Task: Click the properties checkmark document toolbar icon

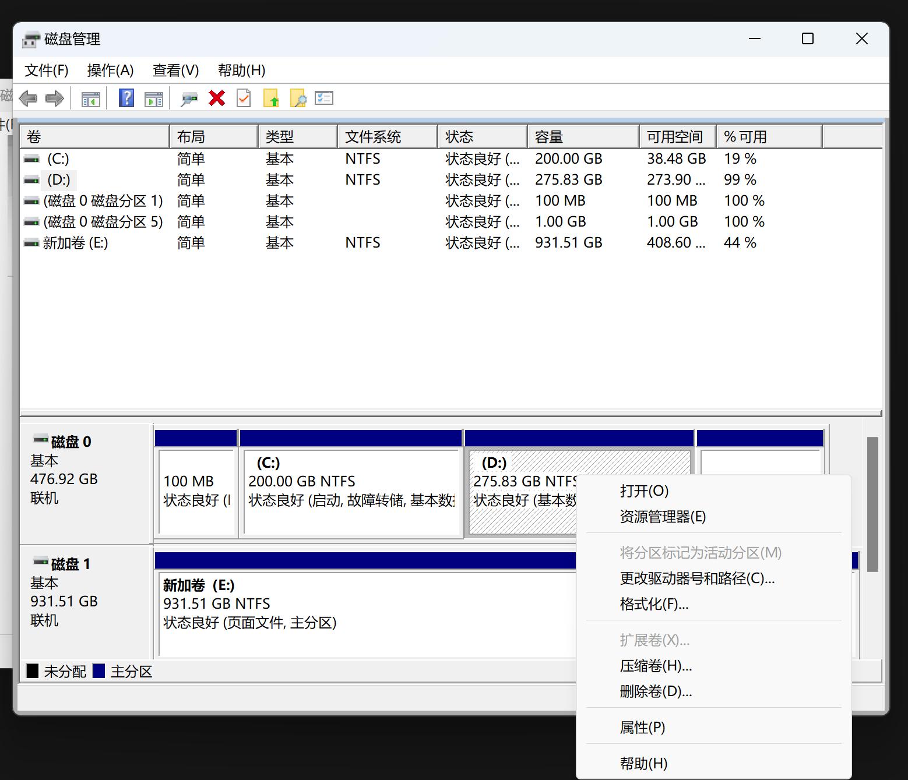Action: tap(244, 98)
